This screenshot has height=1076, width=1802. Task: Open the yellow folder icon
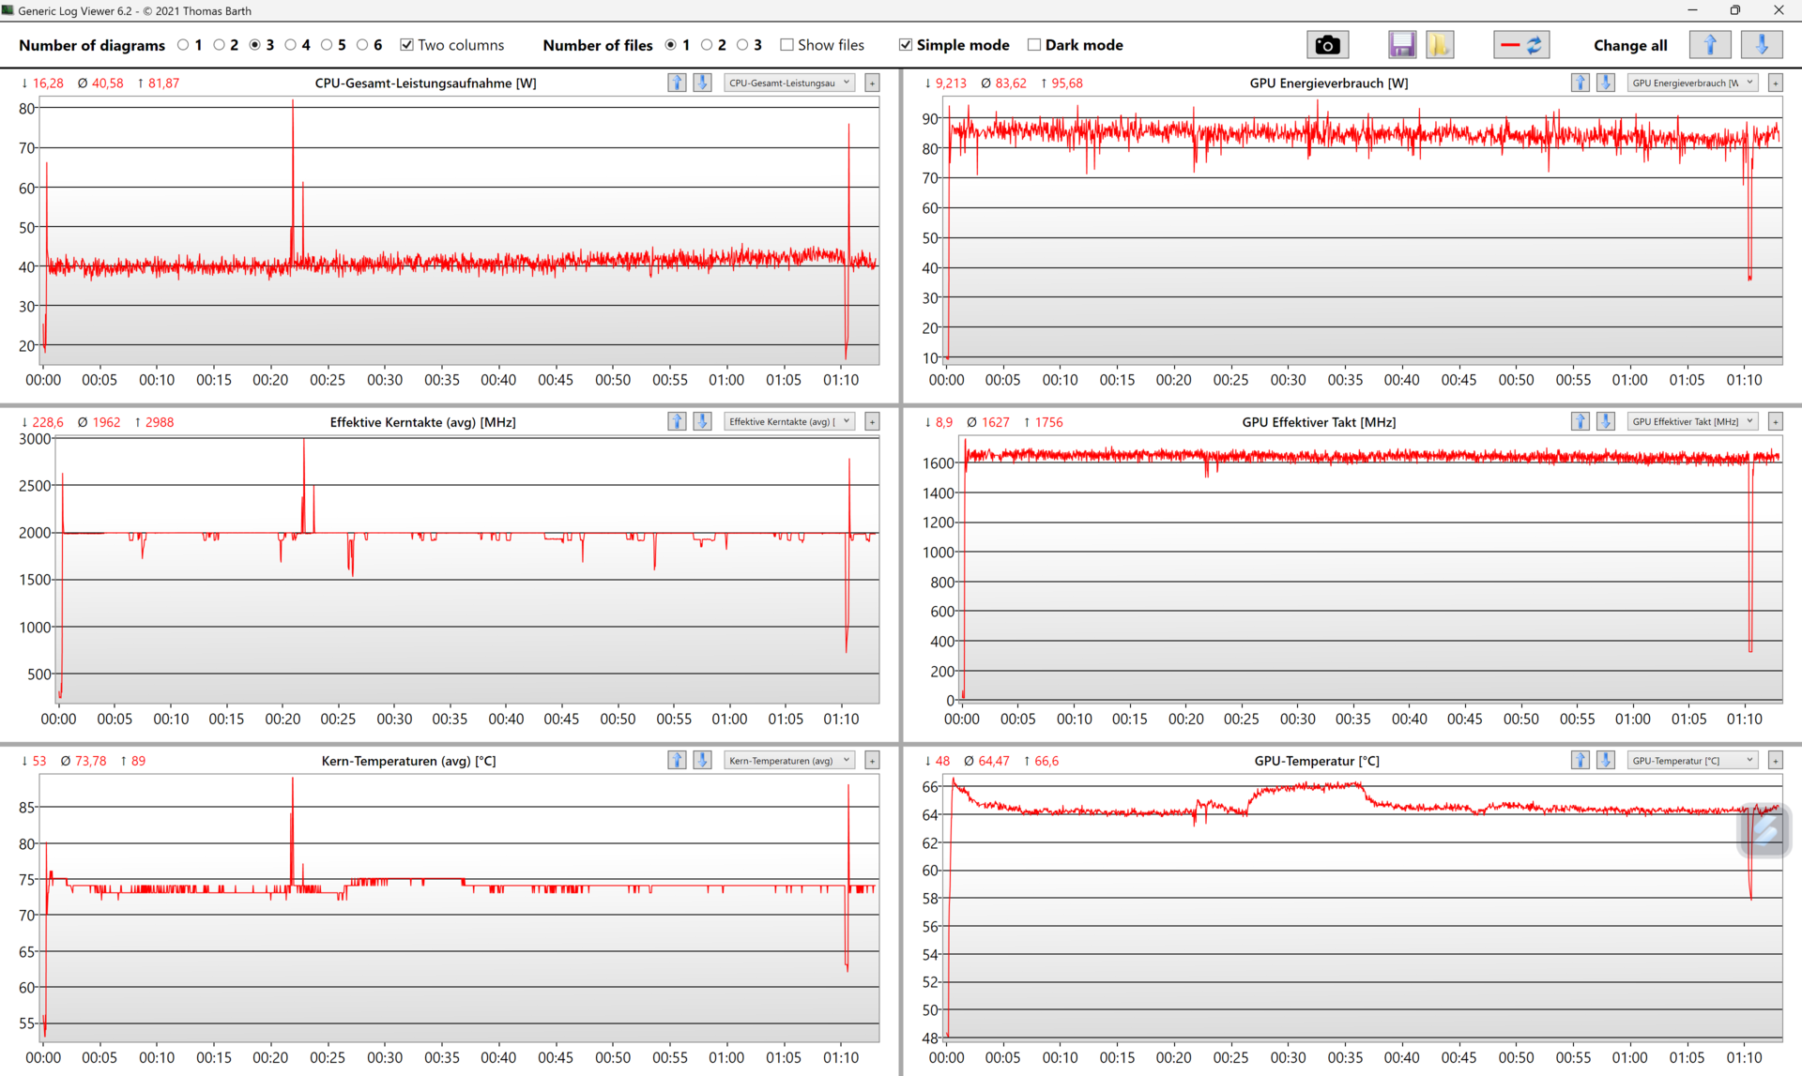(1439, 45)
